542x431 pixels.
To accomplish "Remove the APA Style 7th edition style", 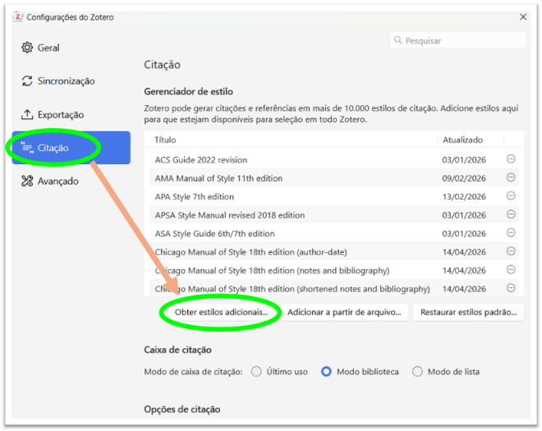I will [x=511, y=196].
